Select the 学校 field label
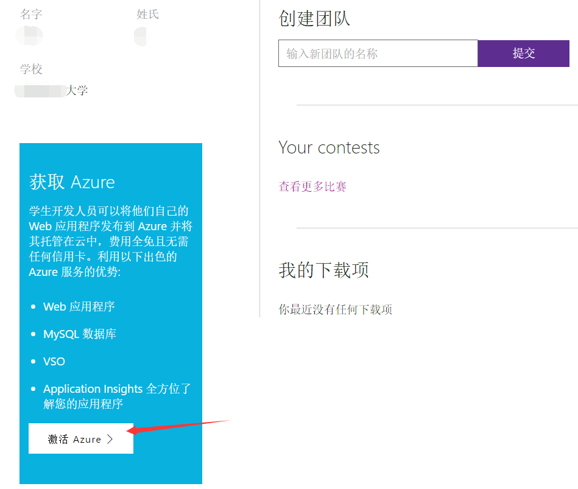Viewport: 578px width, 489px height. (31, 69)
